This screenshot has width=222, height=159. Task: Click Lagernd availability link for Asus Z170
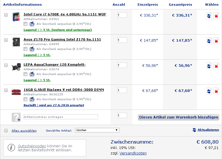37,55
